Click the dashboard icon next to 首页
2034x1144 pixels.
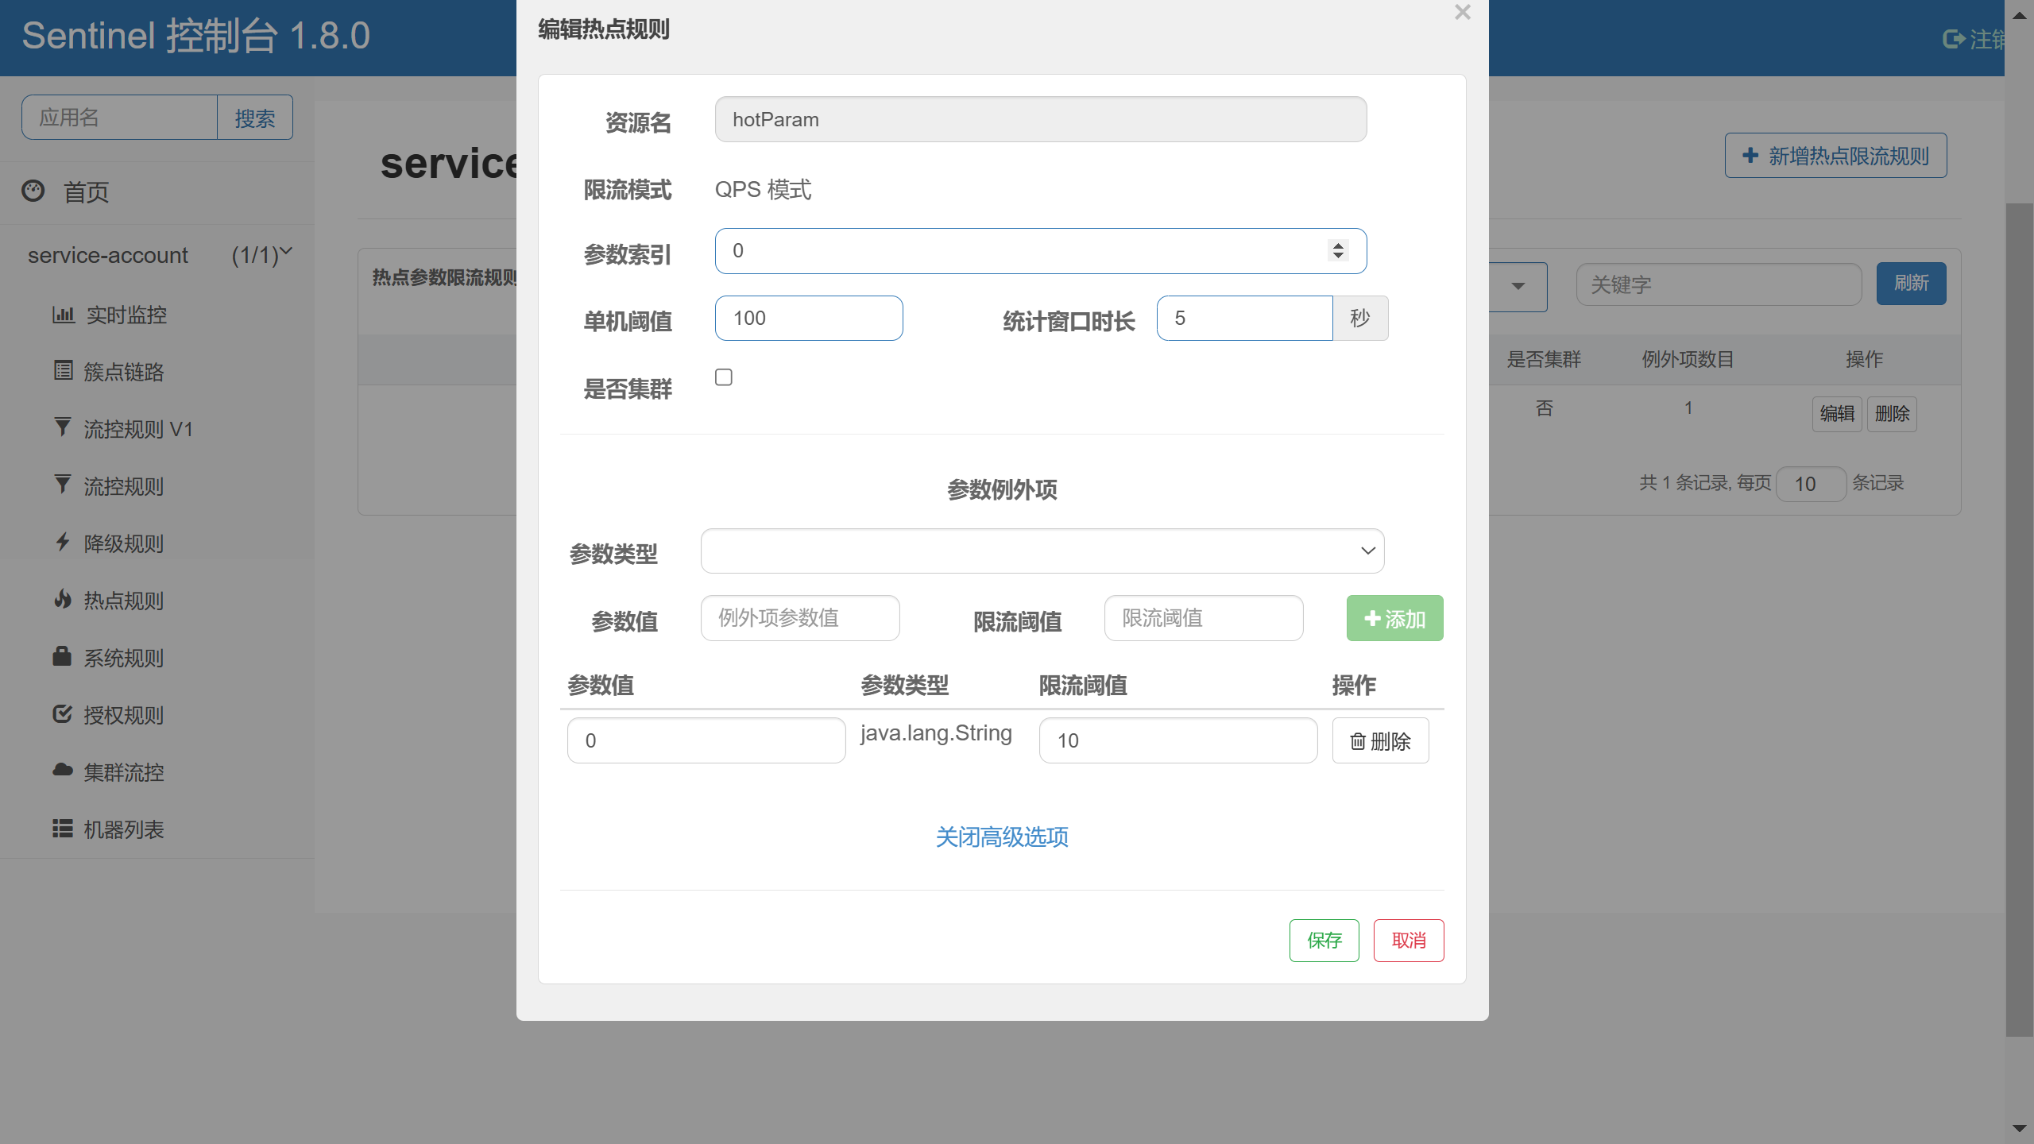click(33, 191)
